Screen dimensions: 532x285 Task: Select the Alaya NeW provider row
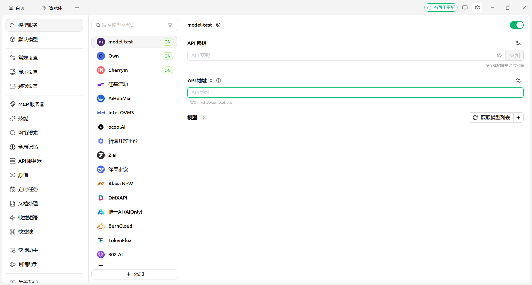tap(134, 184)
